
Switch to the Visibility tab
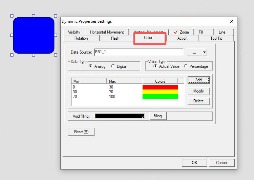tap(74, 32)
